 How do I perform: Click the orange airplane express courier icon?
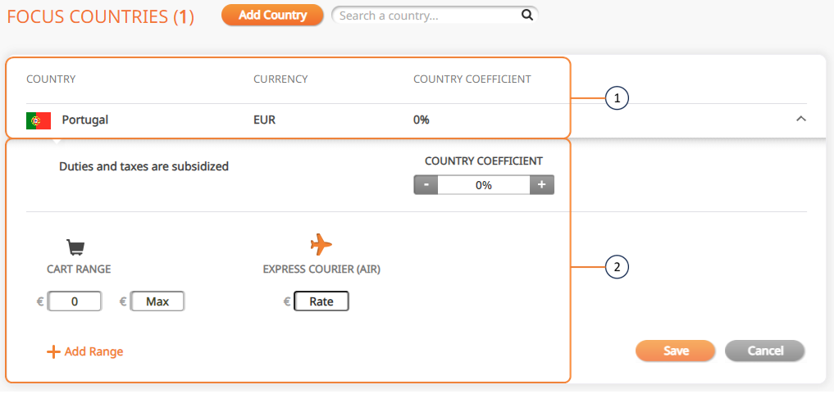click(x=321, y=244)
